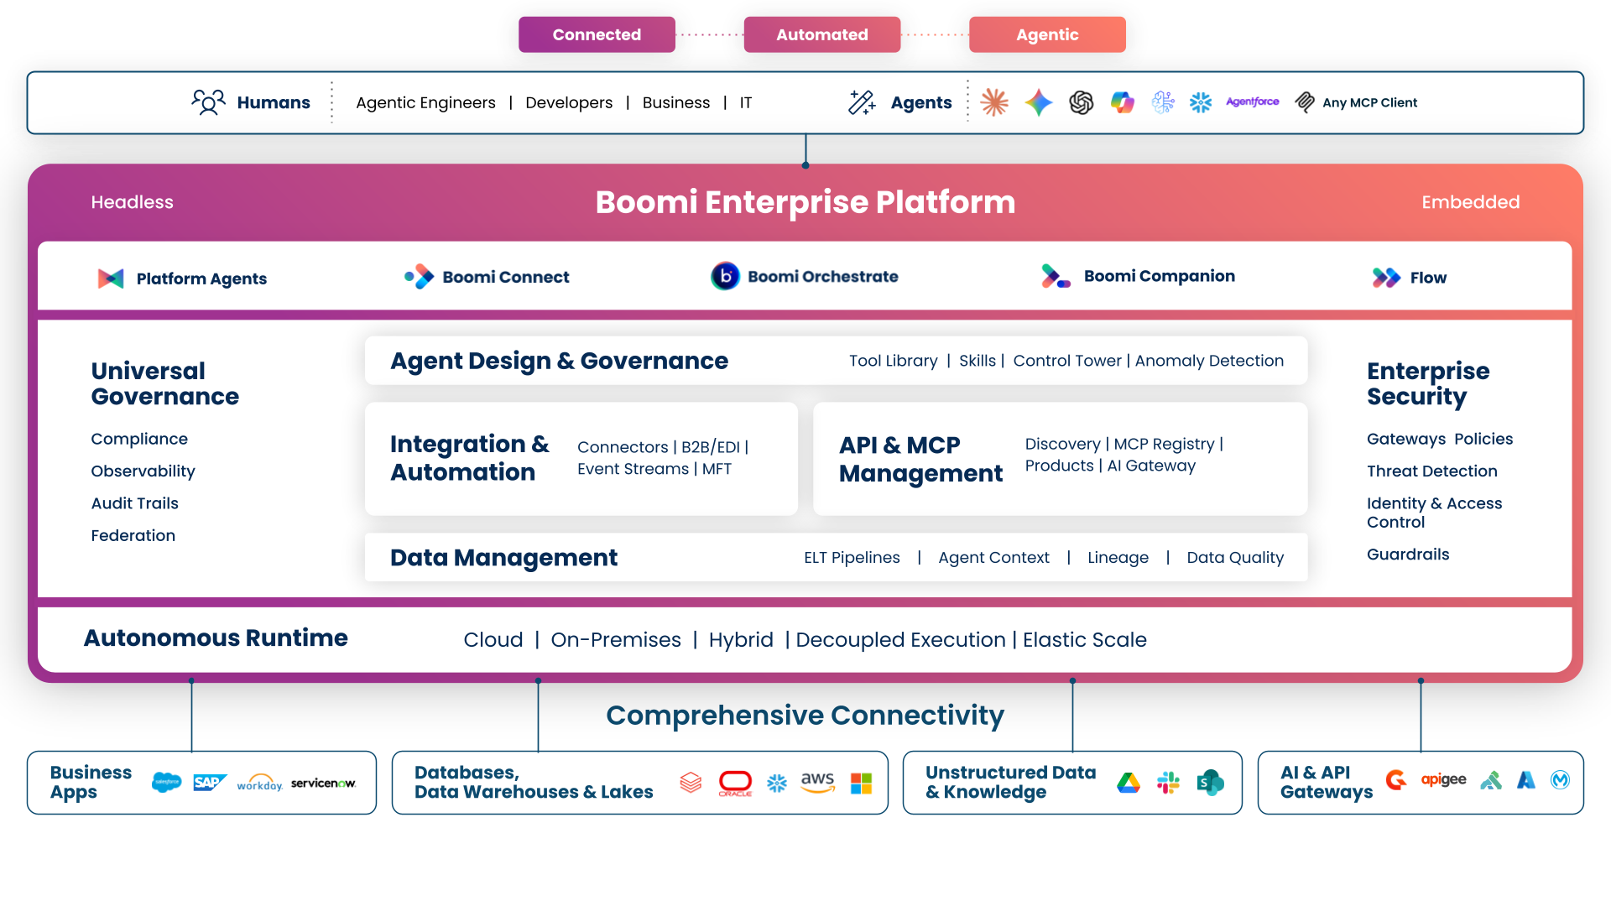Image resolution: width=1611 pixels, height=906 pixels.
Task: Click the Azure A logo
Action: 1526,780
